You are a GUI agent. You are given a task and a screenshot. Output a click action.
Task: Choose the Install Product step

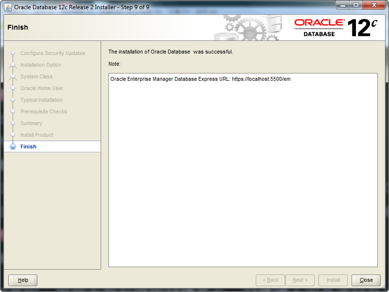pyautogui.click(x=37, y=135)
